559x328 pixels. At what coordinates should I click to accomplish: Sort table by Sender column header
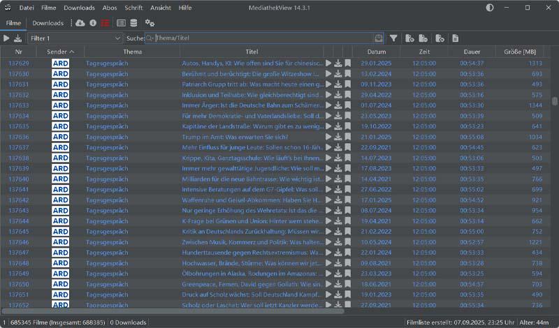click(x=60, y=52)
